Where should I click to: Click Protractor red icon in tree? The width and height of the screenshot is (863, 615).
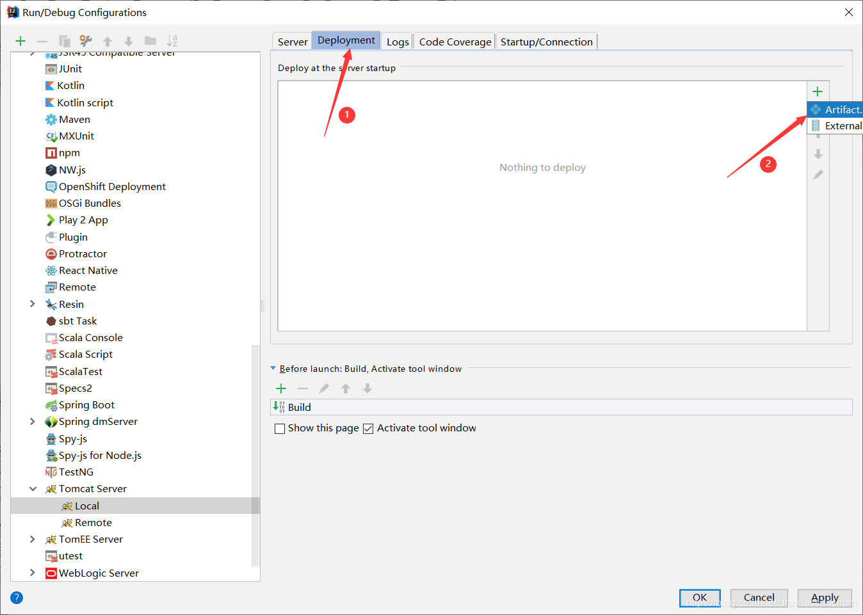click(x=51, y=254)
